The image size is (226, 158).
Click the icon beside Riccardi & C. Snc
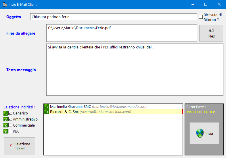[x=47, y=112]
